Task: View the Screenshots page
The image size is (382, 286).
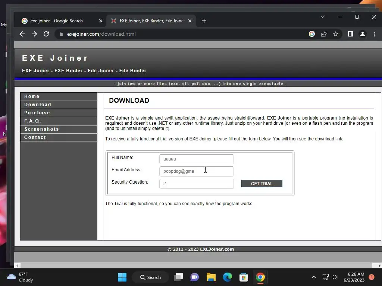Action: [x=59, y=129]
